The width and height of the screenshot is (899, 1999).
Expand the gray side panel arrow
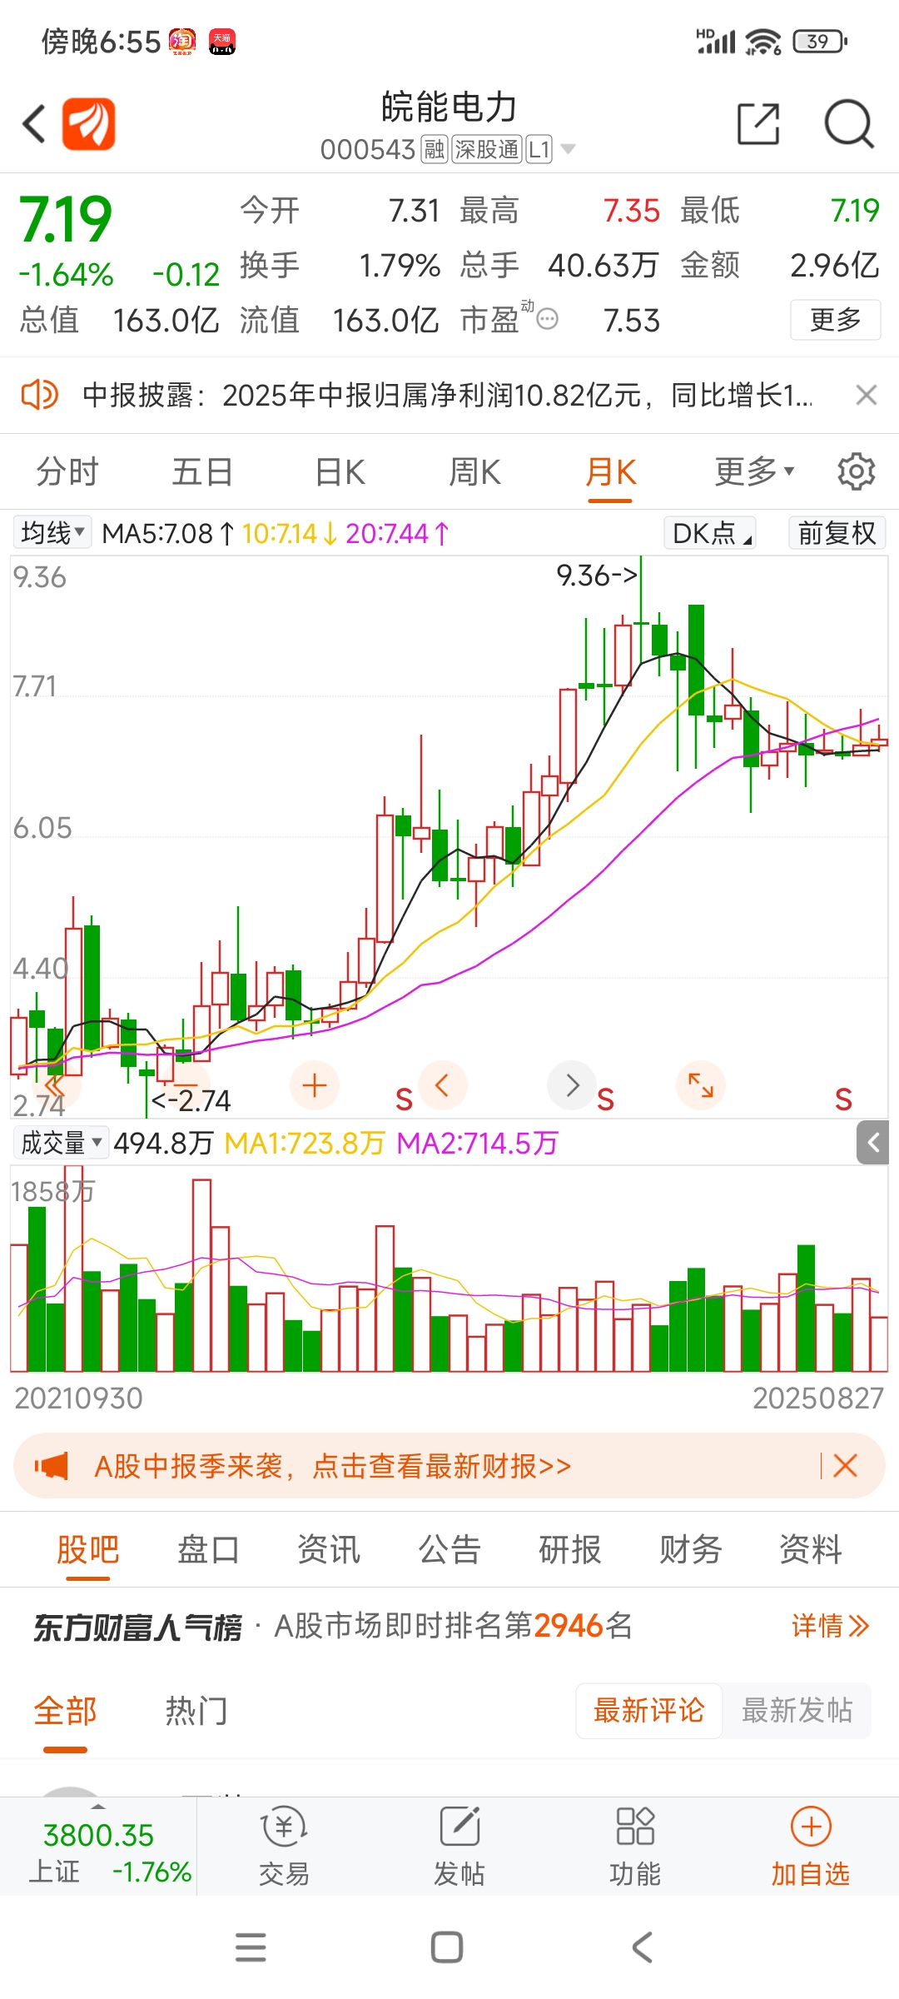pyautogui.click(x=872, y=1143)
